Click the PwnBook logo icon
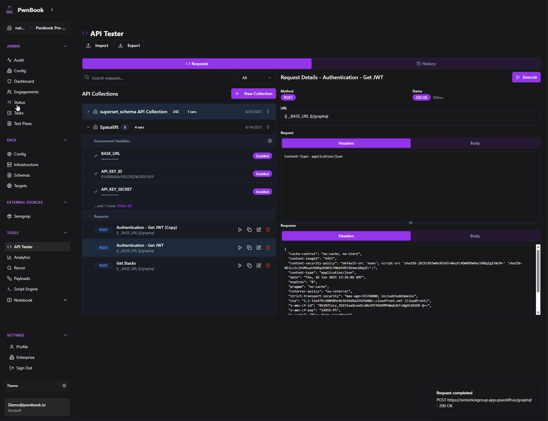The height and width of the screenshot is (421, 548). point(9,10)
